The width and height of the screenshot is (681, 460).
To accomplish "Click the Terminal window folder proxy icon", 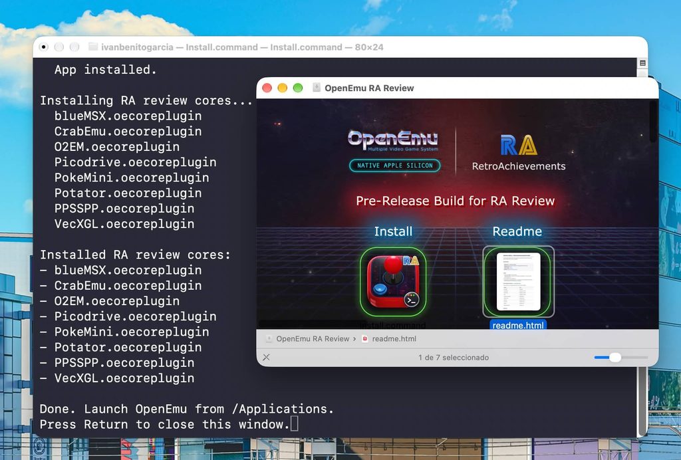I will [93, 47].
